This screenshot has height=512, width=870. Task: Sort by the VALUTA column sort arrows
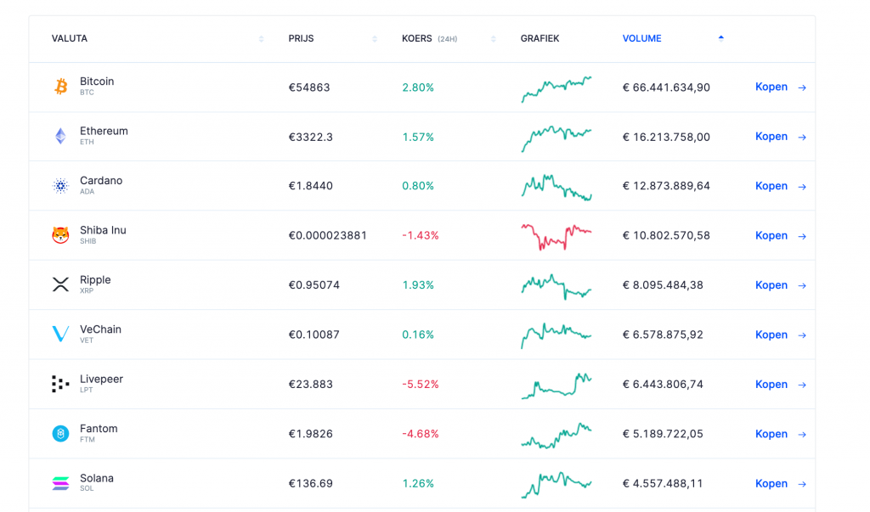pyautogui.click(x=262, y=39)
